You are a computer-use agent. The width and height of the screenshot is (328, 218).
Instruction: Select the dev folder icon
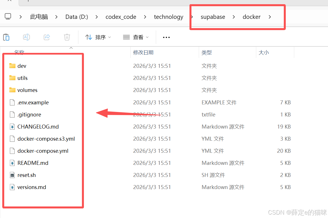(12, 66)
